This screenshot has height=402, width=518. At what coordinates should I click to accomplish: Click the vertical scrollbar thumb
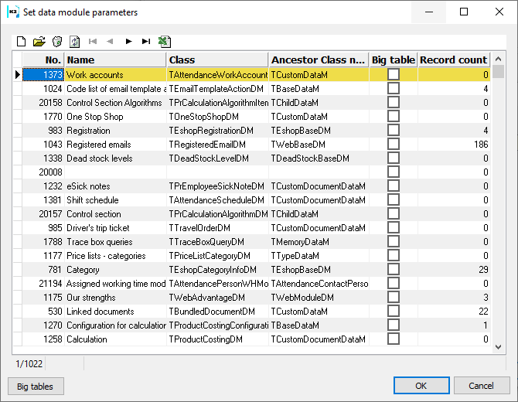point(498,71)
